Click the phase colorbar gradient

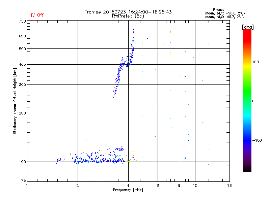(x=247, y=100)
